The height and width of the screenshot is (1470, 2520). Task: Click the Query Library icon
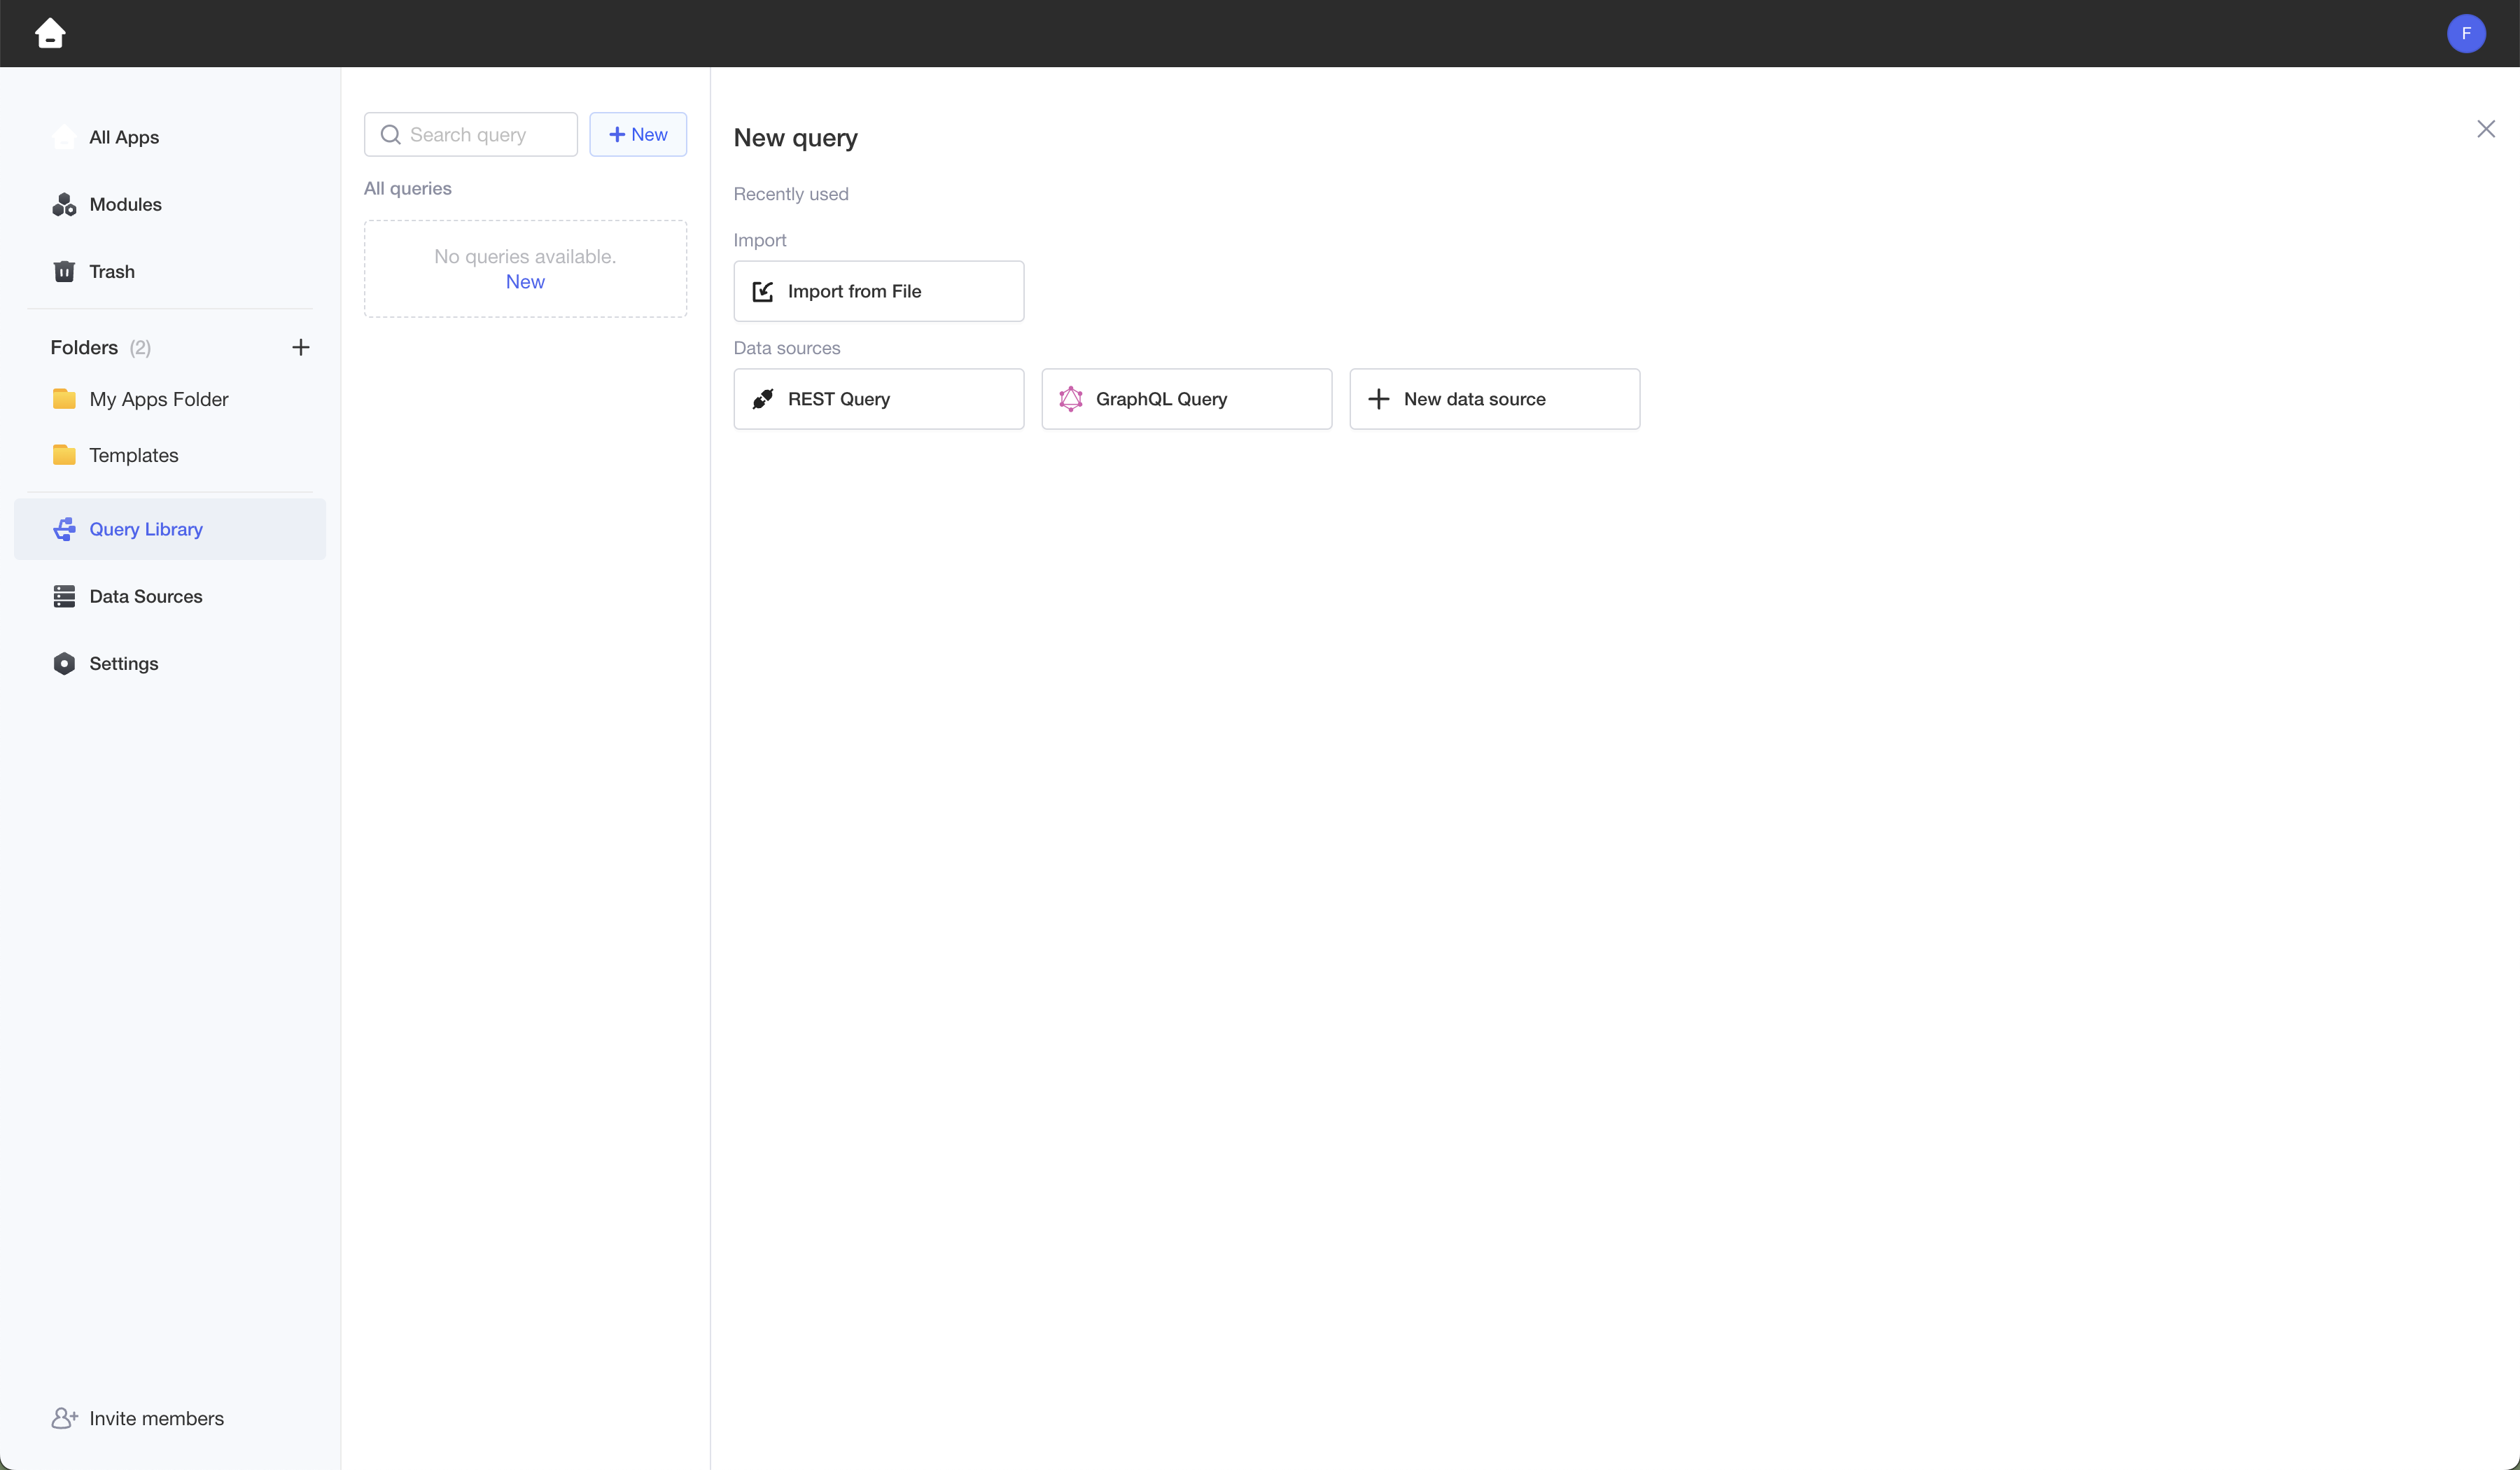click(x=64, y=530)
